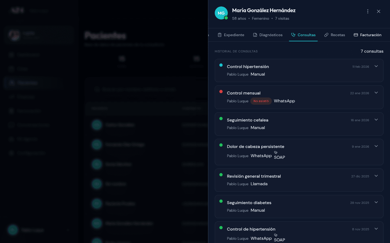Screen dimensions: 390x243
Task: Click María's MG avatar circle
Action: (x=221, y=13)
